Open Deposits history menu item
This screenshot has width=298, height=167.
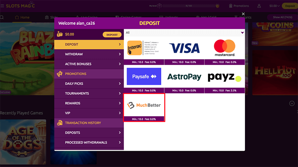pyautogui.click(x=89, y=133)
